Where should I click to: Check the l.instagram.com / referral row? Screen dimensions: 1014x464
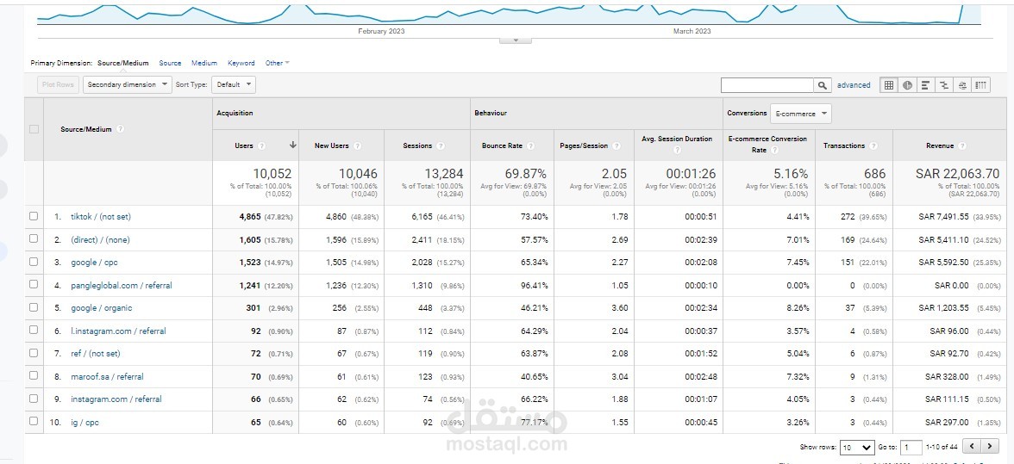[x=34, y=331]
